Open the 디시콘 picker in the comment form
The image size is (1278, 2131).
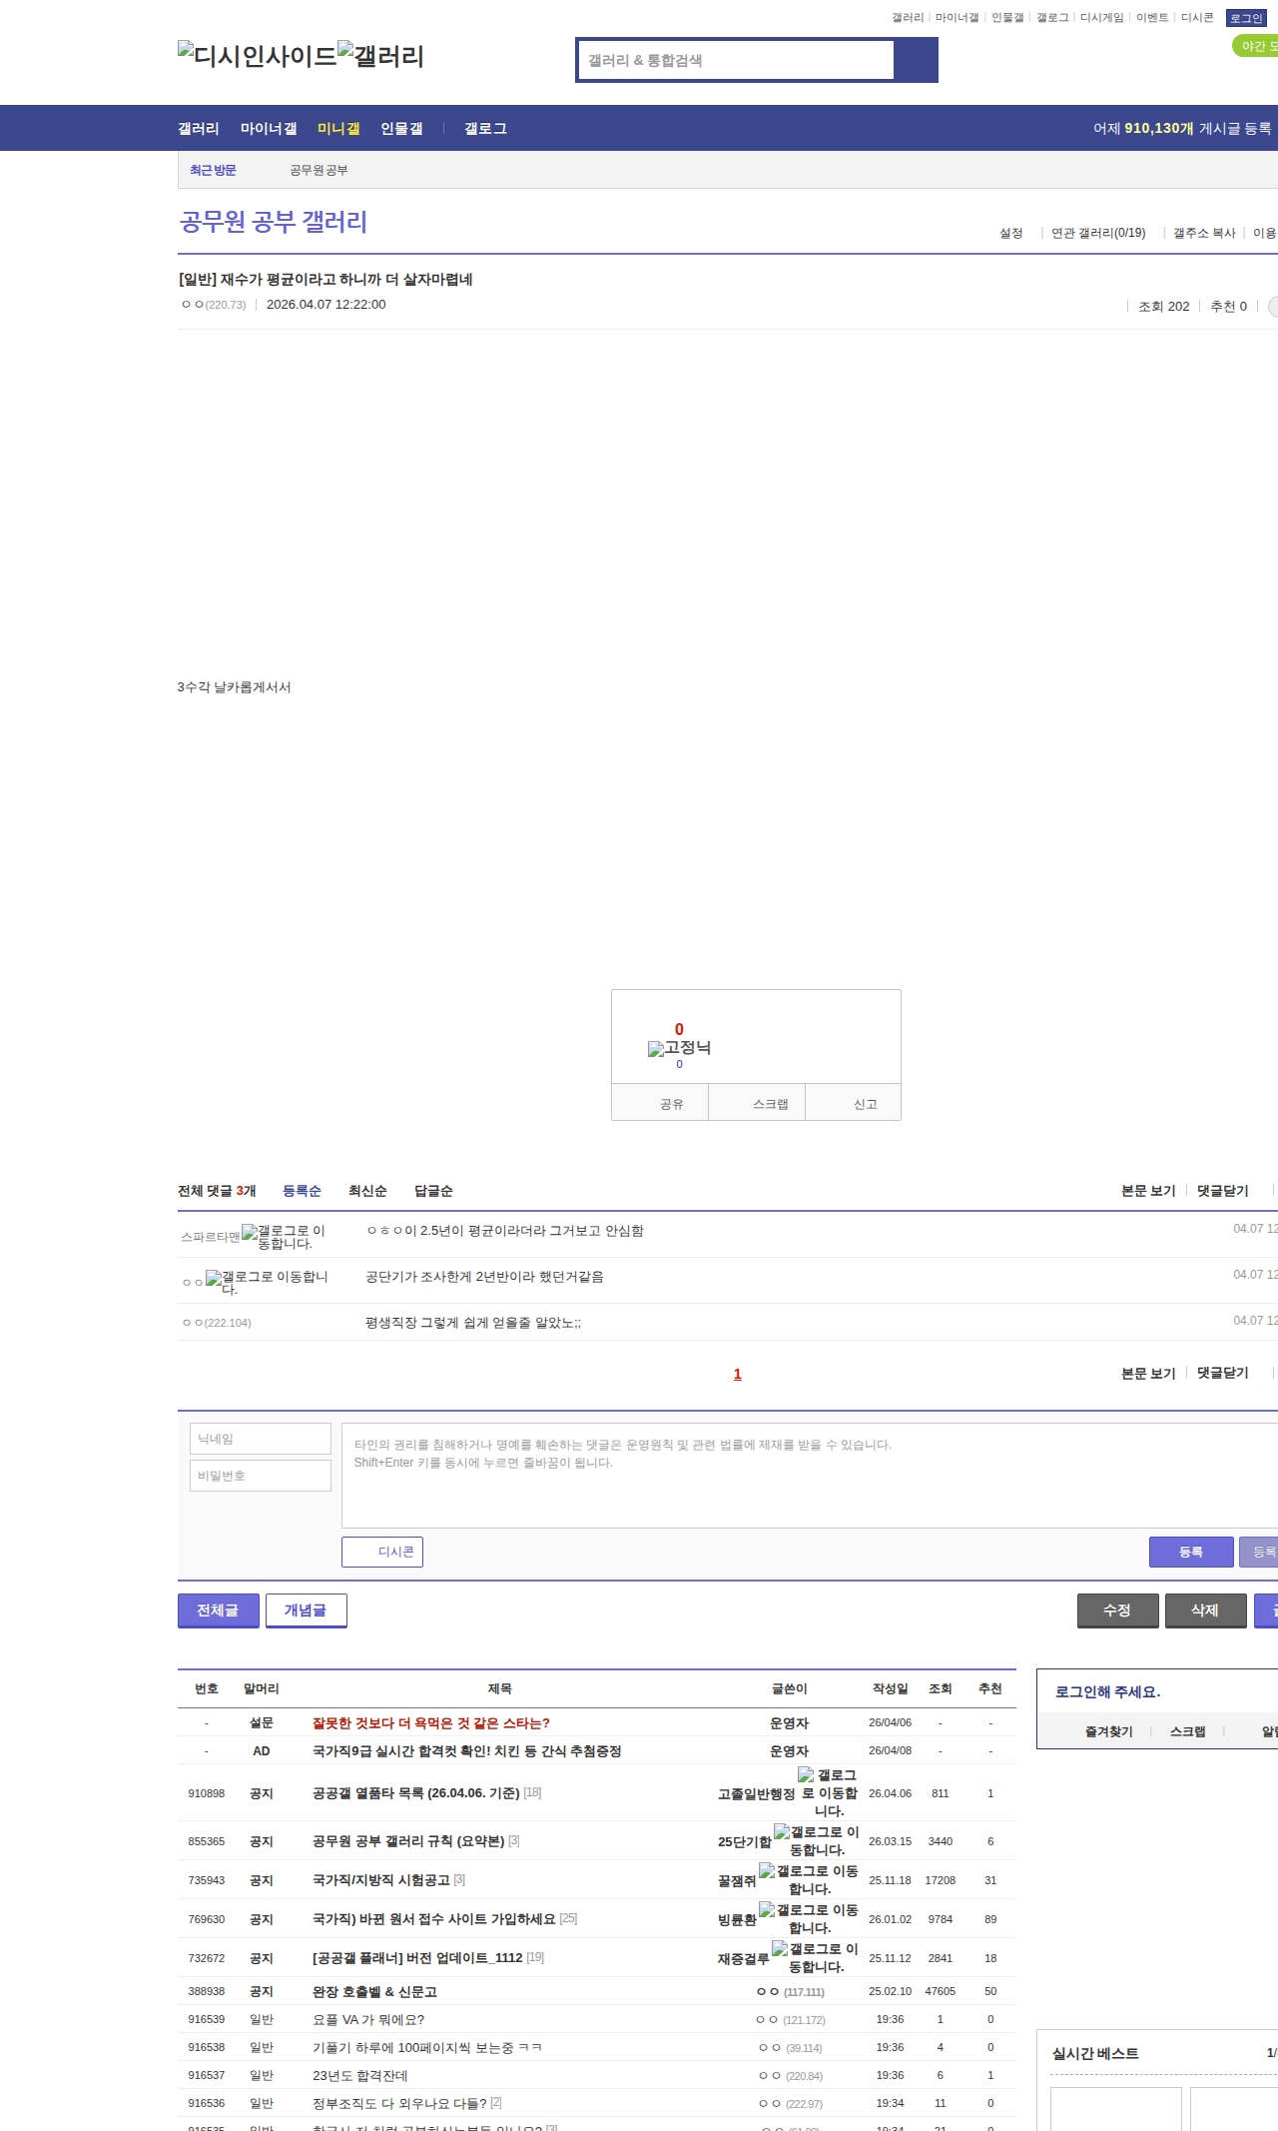(x=382, y=1552)
